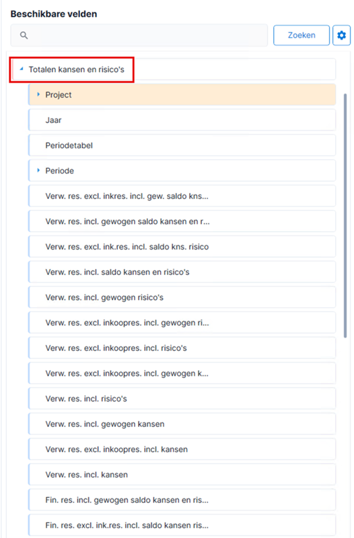
Task: Select Verw. res. excl. inkoopres. incl. risico's
Action: point(182,348)
